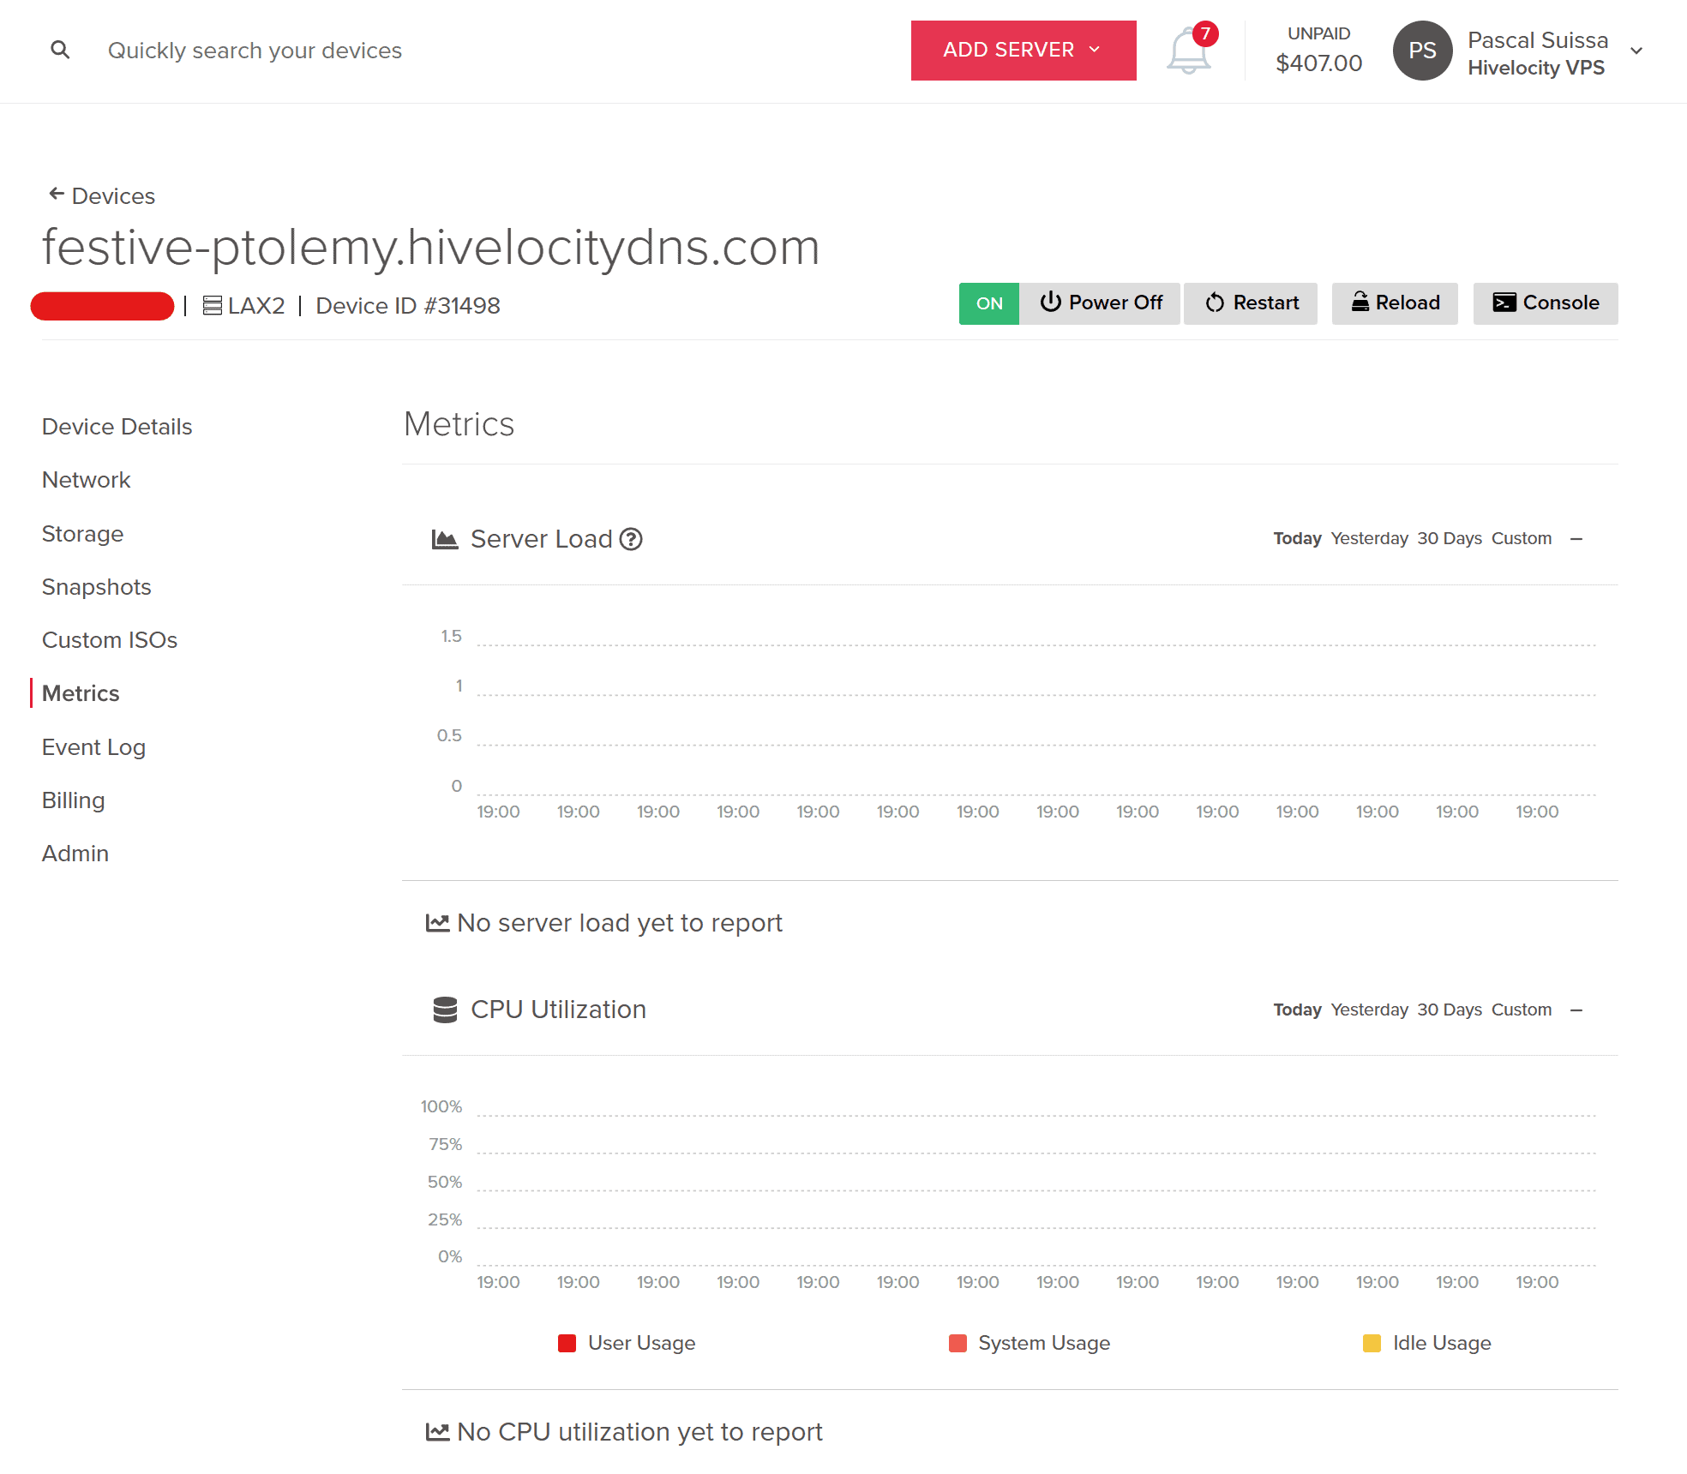Select Custom range for Server Load
Screen dimensions: 1687x1474
(x=1522, y=538)
